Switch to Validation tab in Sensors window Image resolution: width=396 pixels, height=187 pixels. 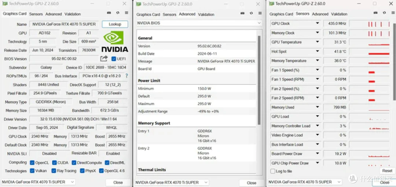(x=339, y=14)
